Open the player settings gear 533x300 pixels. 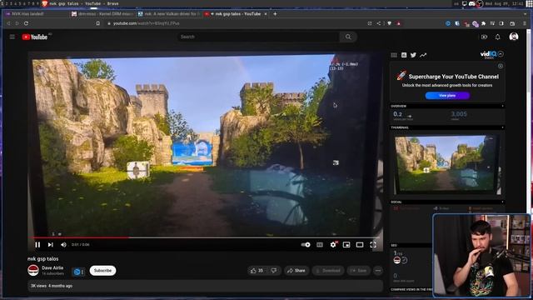point(333,244)
